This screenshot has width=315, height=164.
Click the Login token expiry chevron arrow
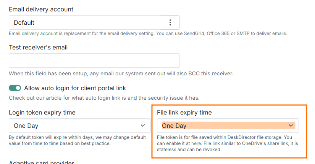coord(143,126)
